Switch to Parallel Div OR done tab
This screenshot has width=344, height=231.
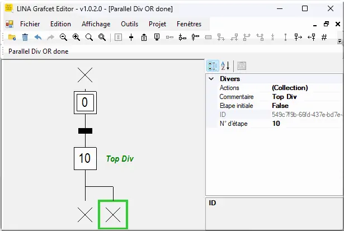click(39, 51)
